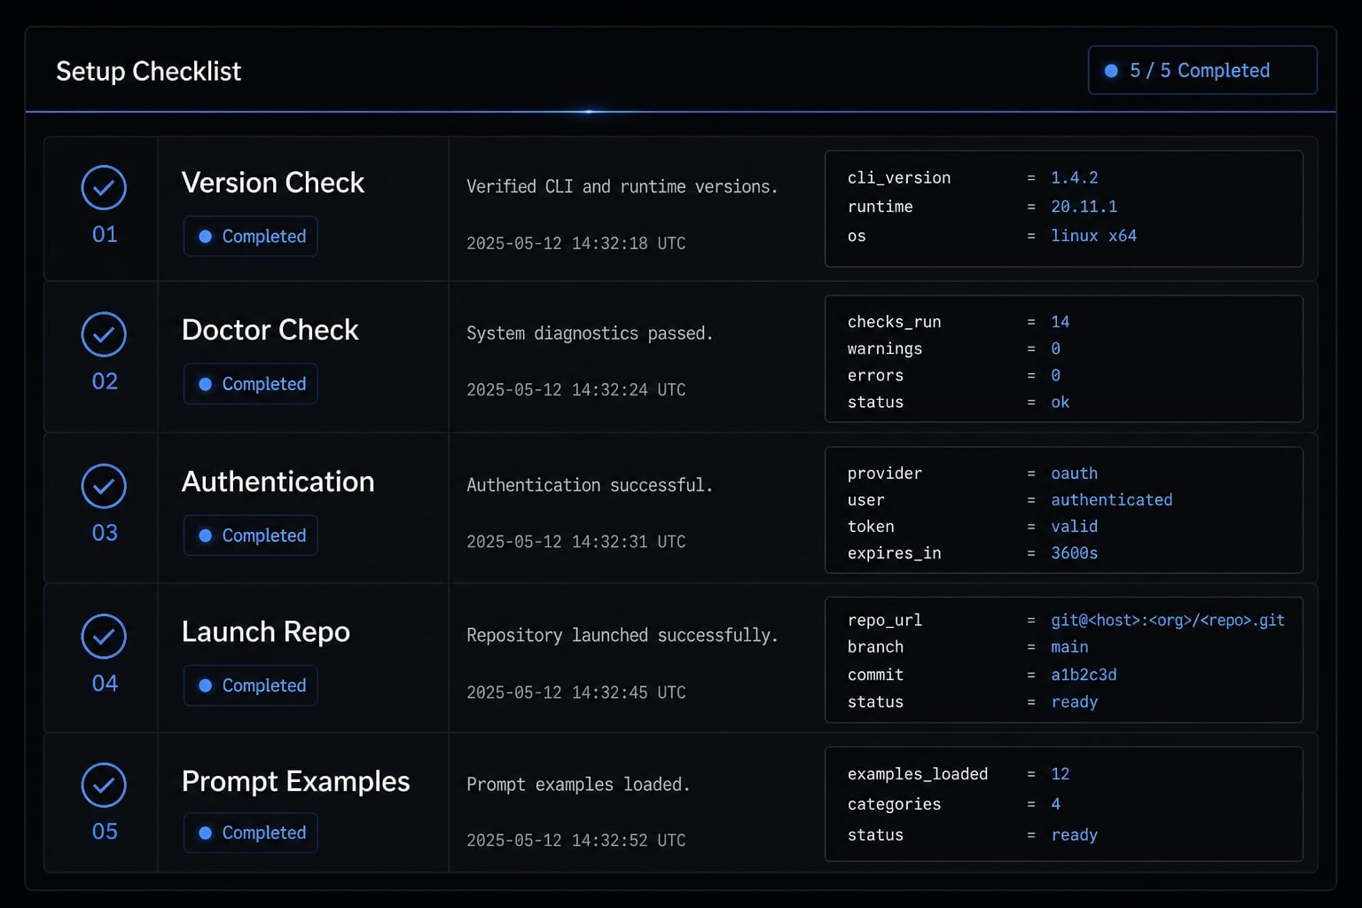Click step number 01
1362x908 pixels.
tap(105, 234)
